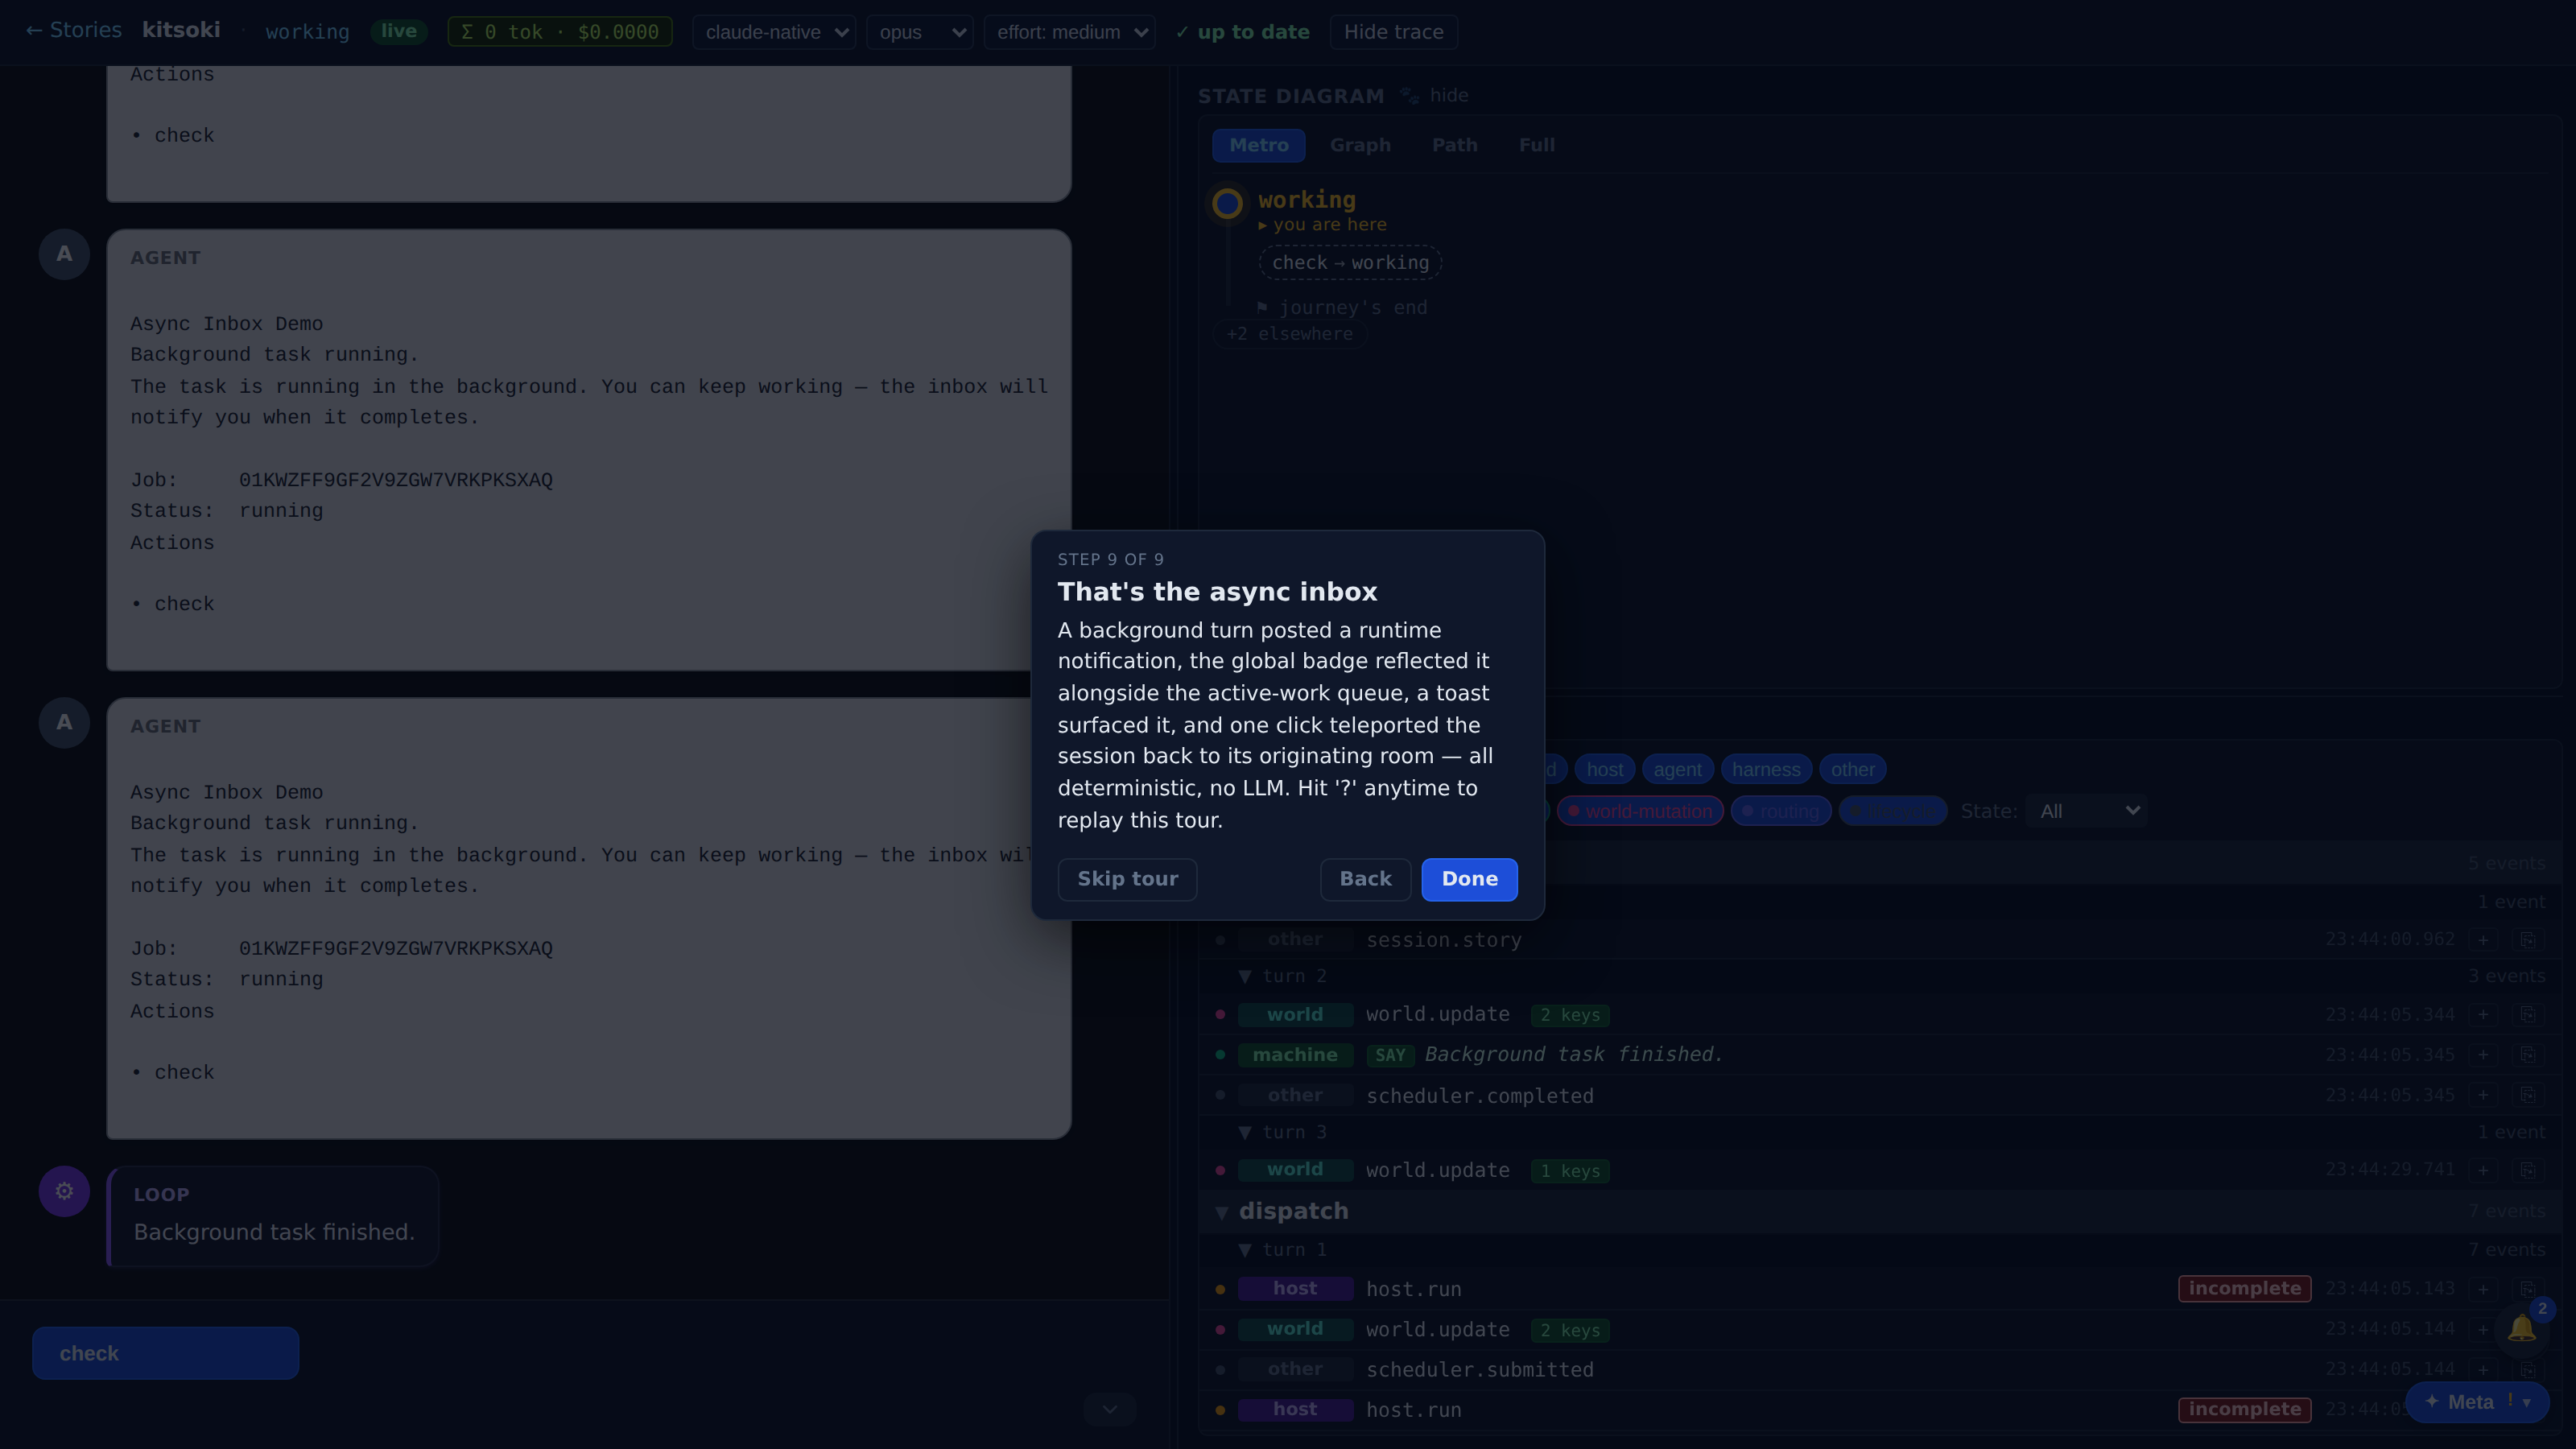Toggle the world-mutation filter chip

1640,811
